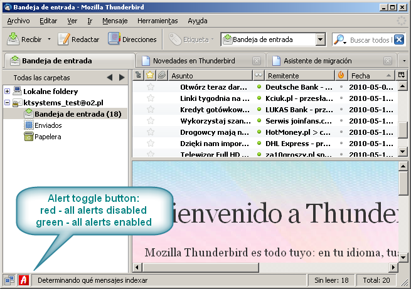Sort by the starred column header
411x289 pixels.
(150, 75)
